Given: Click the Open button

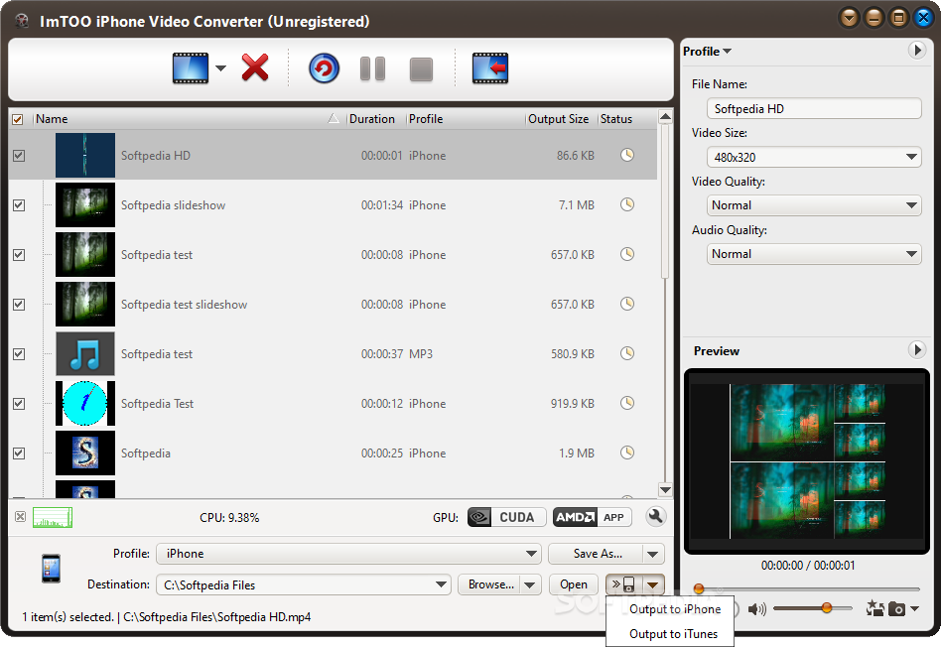Looking at the screenshot, I should (574, 584).
